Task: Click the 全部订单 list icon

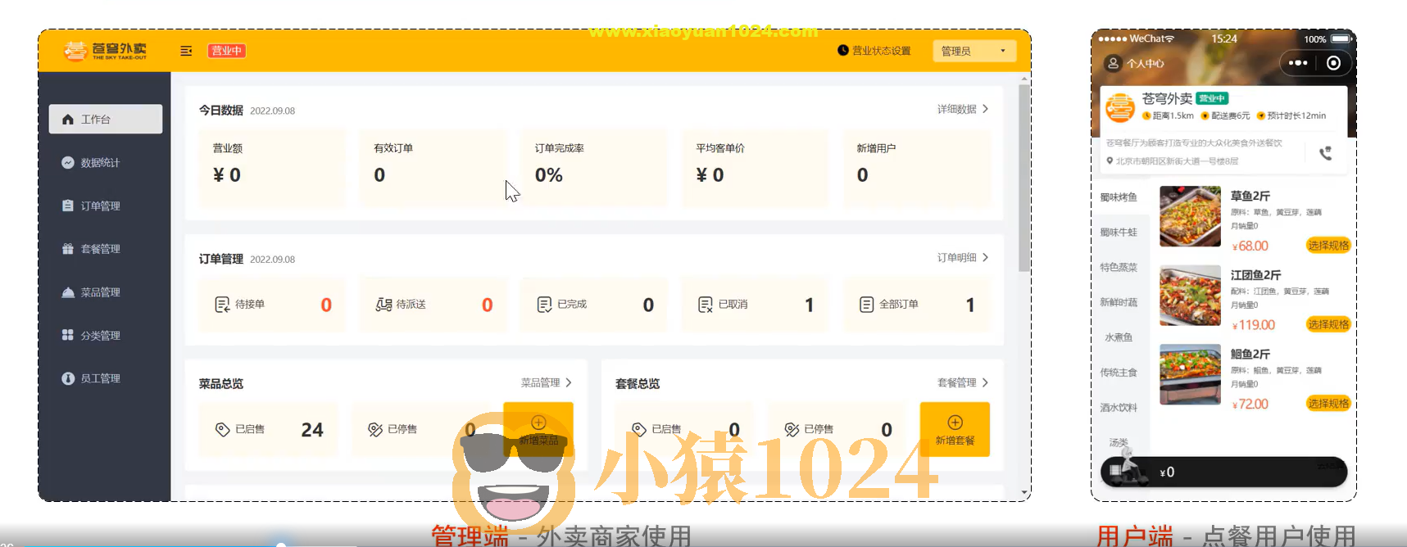Action: click(x=866, y=305)
